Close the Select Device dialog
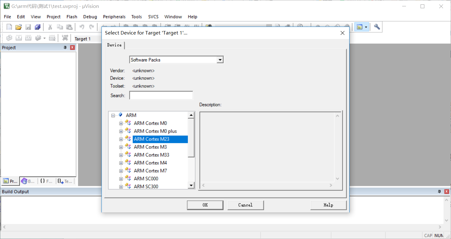Image resolution: width=451 pixels, height=239 pixels. click(x=342, y=33)
